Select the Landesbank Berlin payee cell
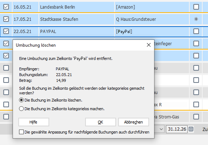This screenshot has height=145, width=208. click(77, 7)
